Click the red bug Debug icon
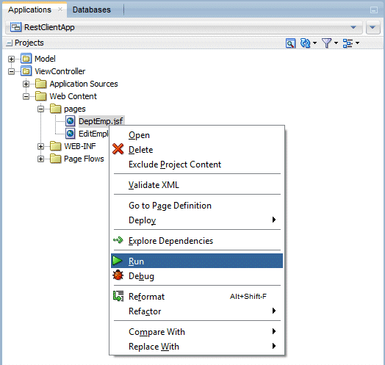The width and height of the screenshot is (385, 365). click(x=118, y=275)
